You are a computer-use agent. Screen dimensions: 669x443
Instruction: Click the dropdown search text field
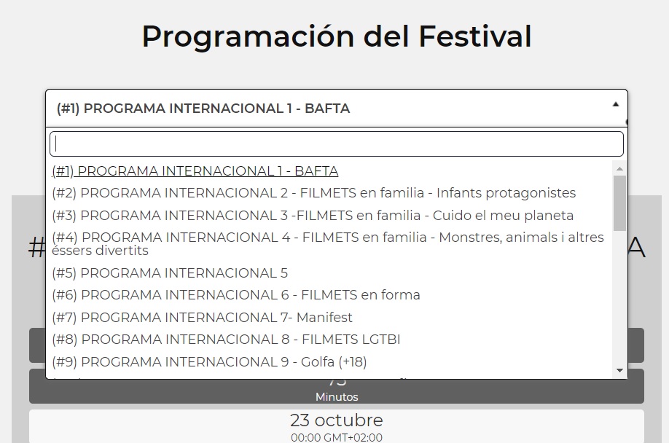pos(336,144)
